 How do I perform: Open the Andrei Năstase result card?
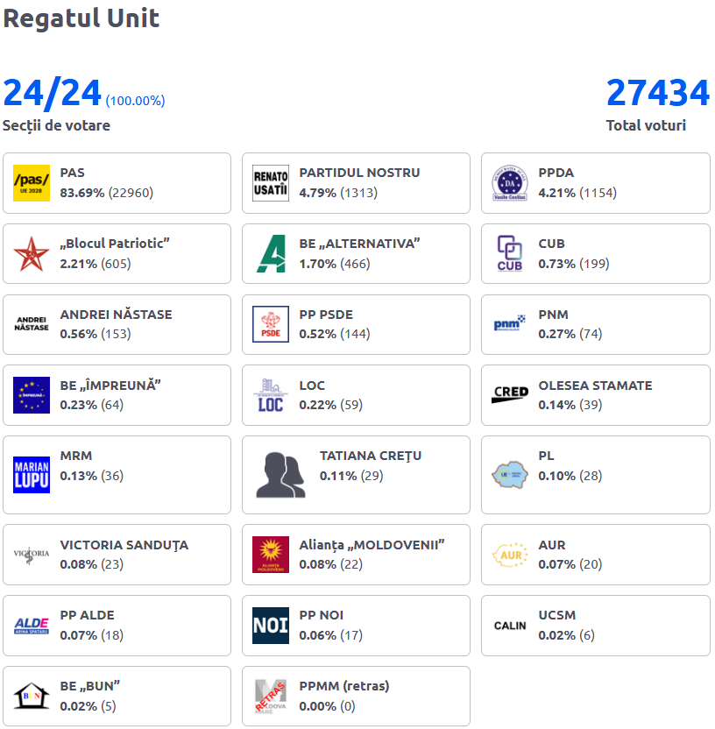click(x=117, y=324)
